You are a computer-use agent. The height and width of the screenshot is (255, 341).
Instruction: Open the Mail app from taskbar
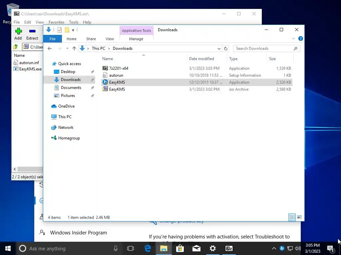click(x=196, y=248)
